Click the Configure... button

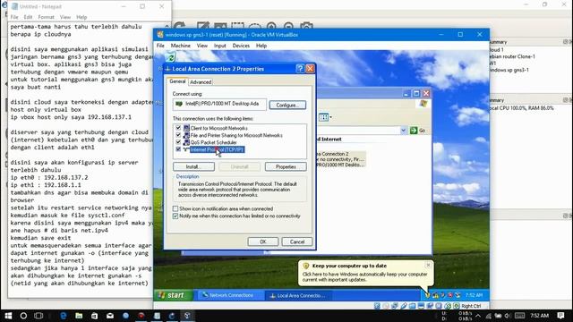287,106
